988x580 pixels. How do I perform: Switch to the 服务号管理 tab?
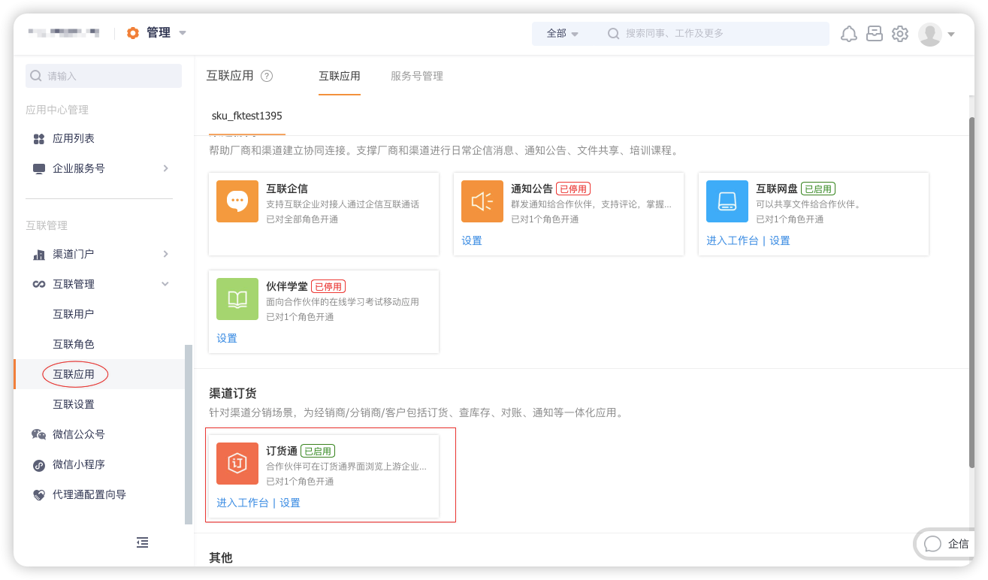tap(417, 76)
